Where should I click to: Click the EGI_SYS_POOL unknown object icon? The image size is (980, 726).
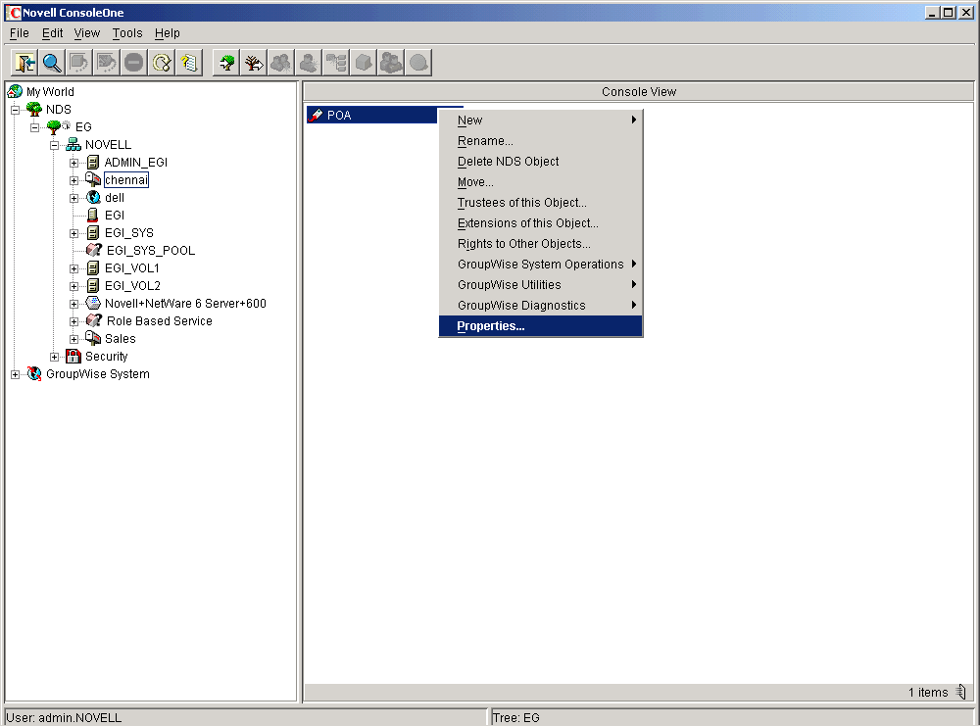point(94,251)
